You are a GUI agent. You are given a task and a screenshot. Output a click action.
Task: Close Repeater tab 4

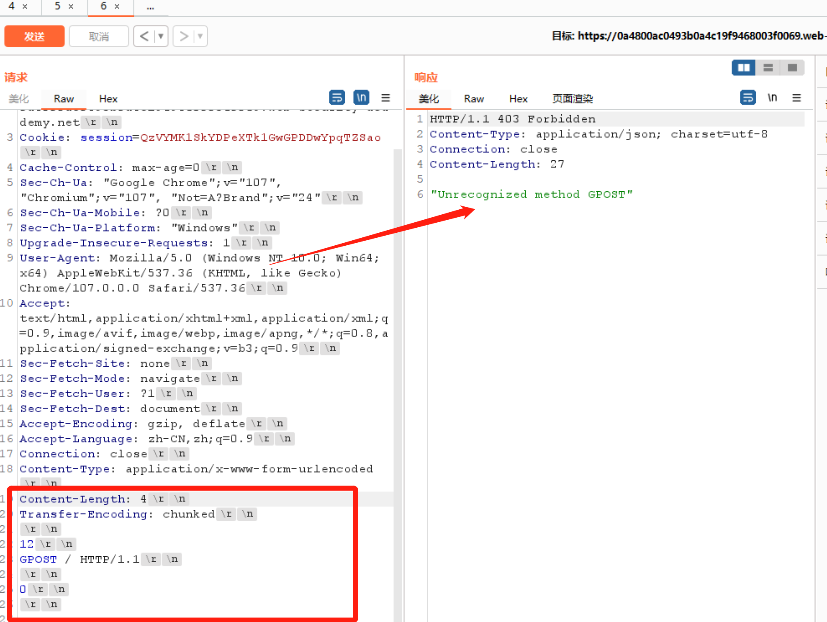[x=25, y=7]
